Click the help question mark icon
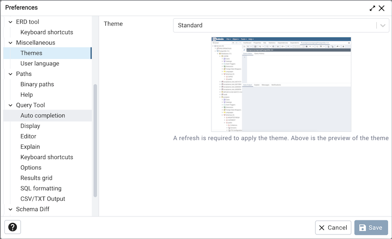The width and height of the screenshot is (392, 239). point(13,227)
